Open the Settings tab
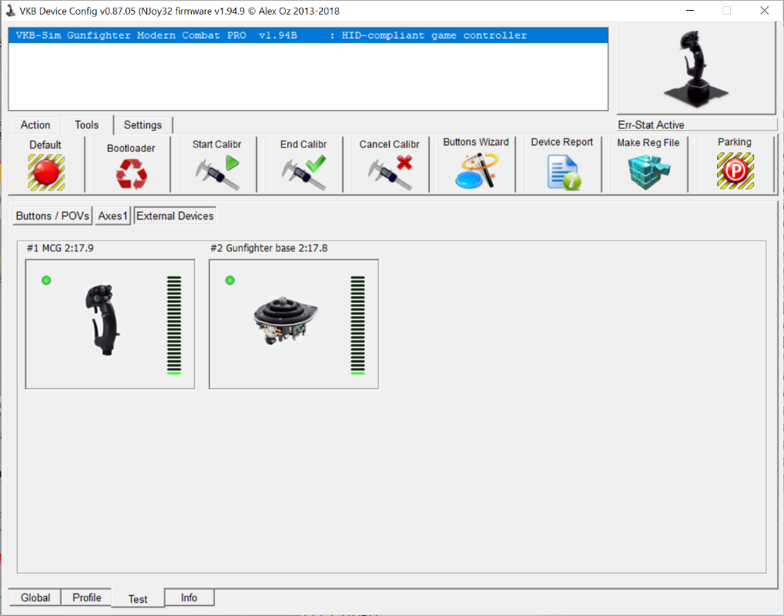Screen dimensions: 784x616 pyautogui.click(x=143, y=125)
